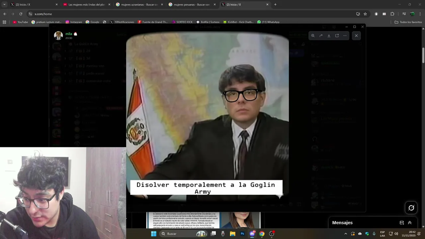Open the Grok floating button
This screenshot has width=425, height=239.
point(411,208)
